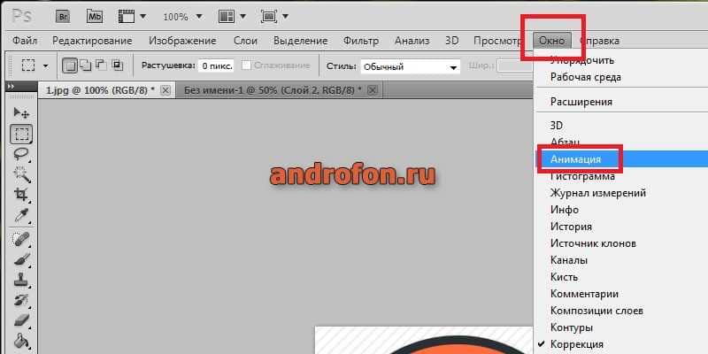Choose Subtract from selection mode icon

click(101, 65)
